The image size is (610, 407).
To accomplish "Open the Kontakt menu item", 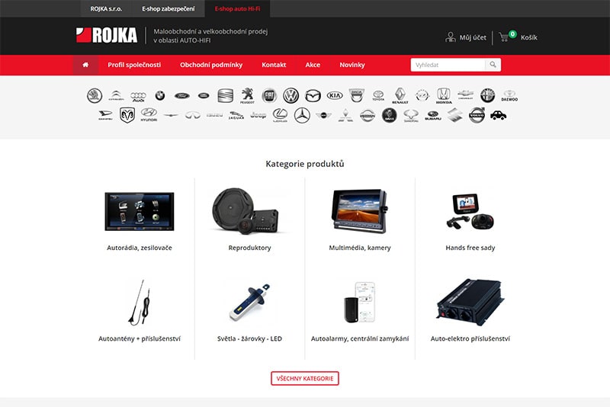I will pyautogui.click(x=274, y=65).
